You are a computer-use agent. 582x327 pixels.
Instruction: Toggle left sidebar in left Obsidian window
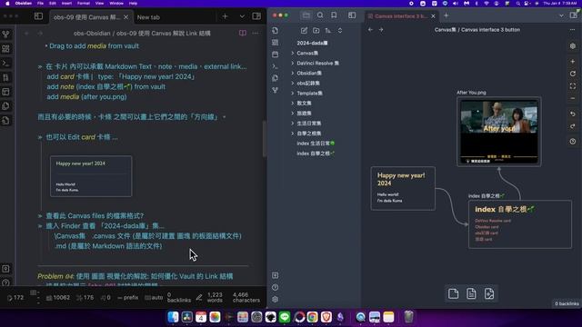38,16
